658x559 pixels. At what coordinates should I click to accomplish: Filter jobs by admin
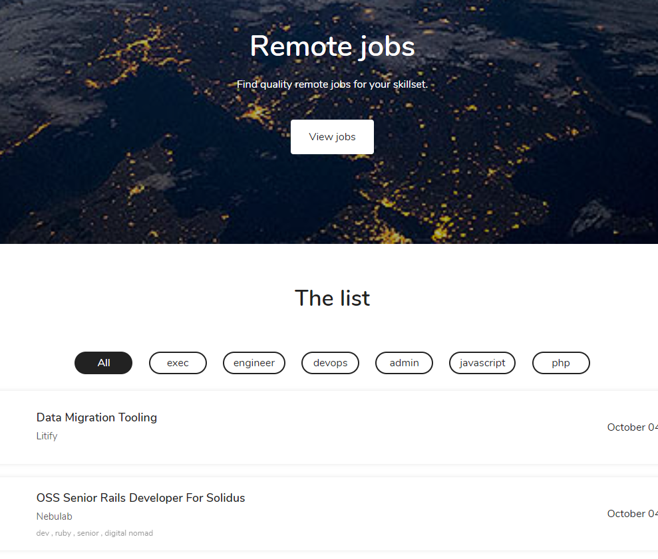404,362
